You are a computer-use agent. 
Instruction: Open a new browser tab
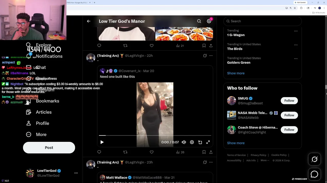pos(95,3)
